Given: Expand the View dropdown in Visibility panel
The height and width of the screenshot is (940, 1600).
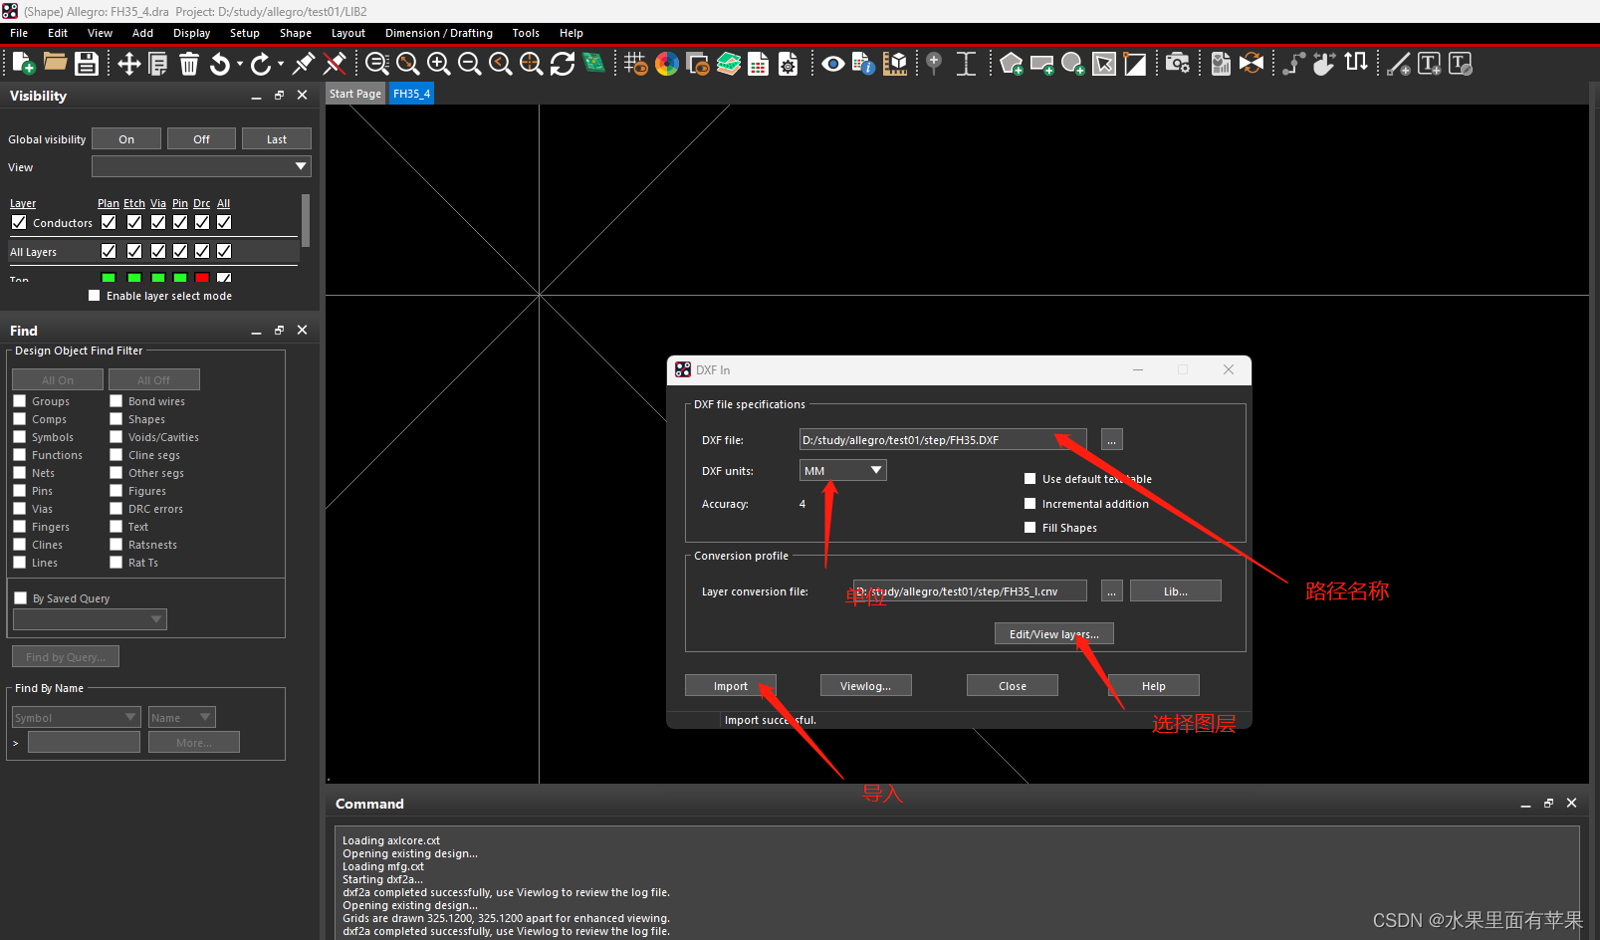Looking at the screenshot, I should click(x=201, y=166).
